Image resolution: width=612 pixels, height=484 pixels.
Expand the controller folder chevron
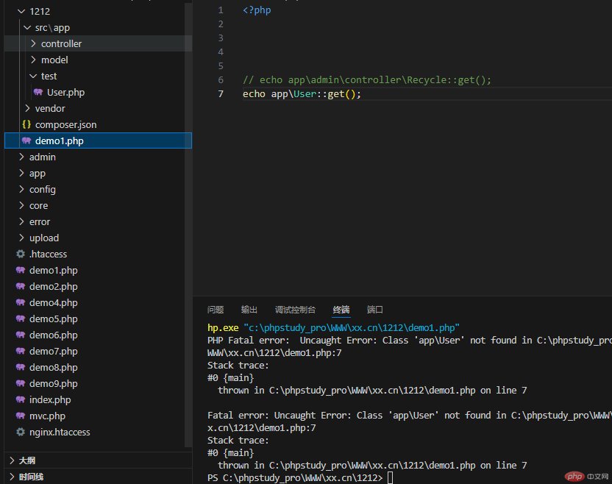tap(34, 43)
